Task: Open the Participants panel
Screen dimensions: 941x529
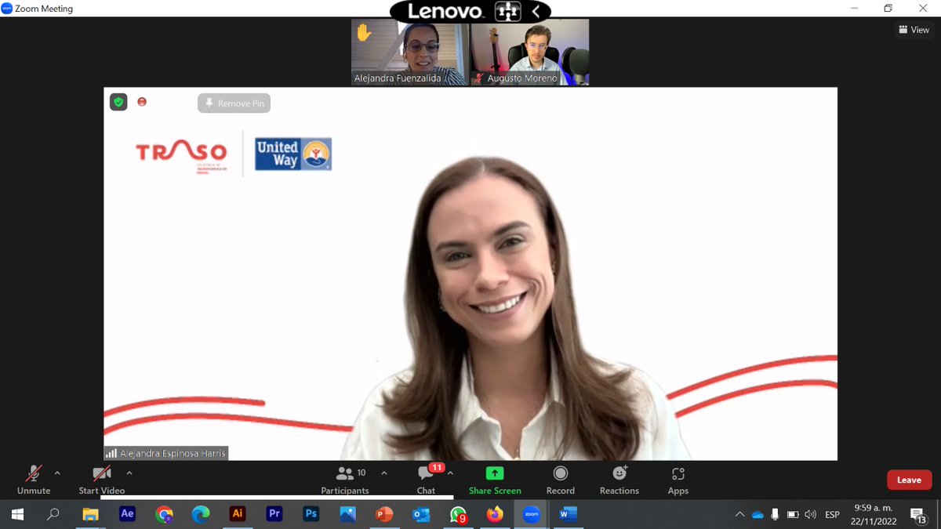Action: point(345,480)
